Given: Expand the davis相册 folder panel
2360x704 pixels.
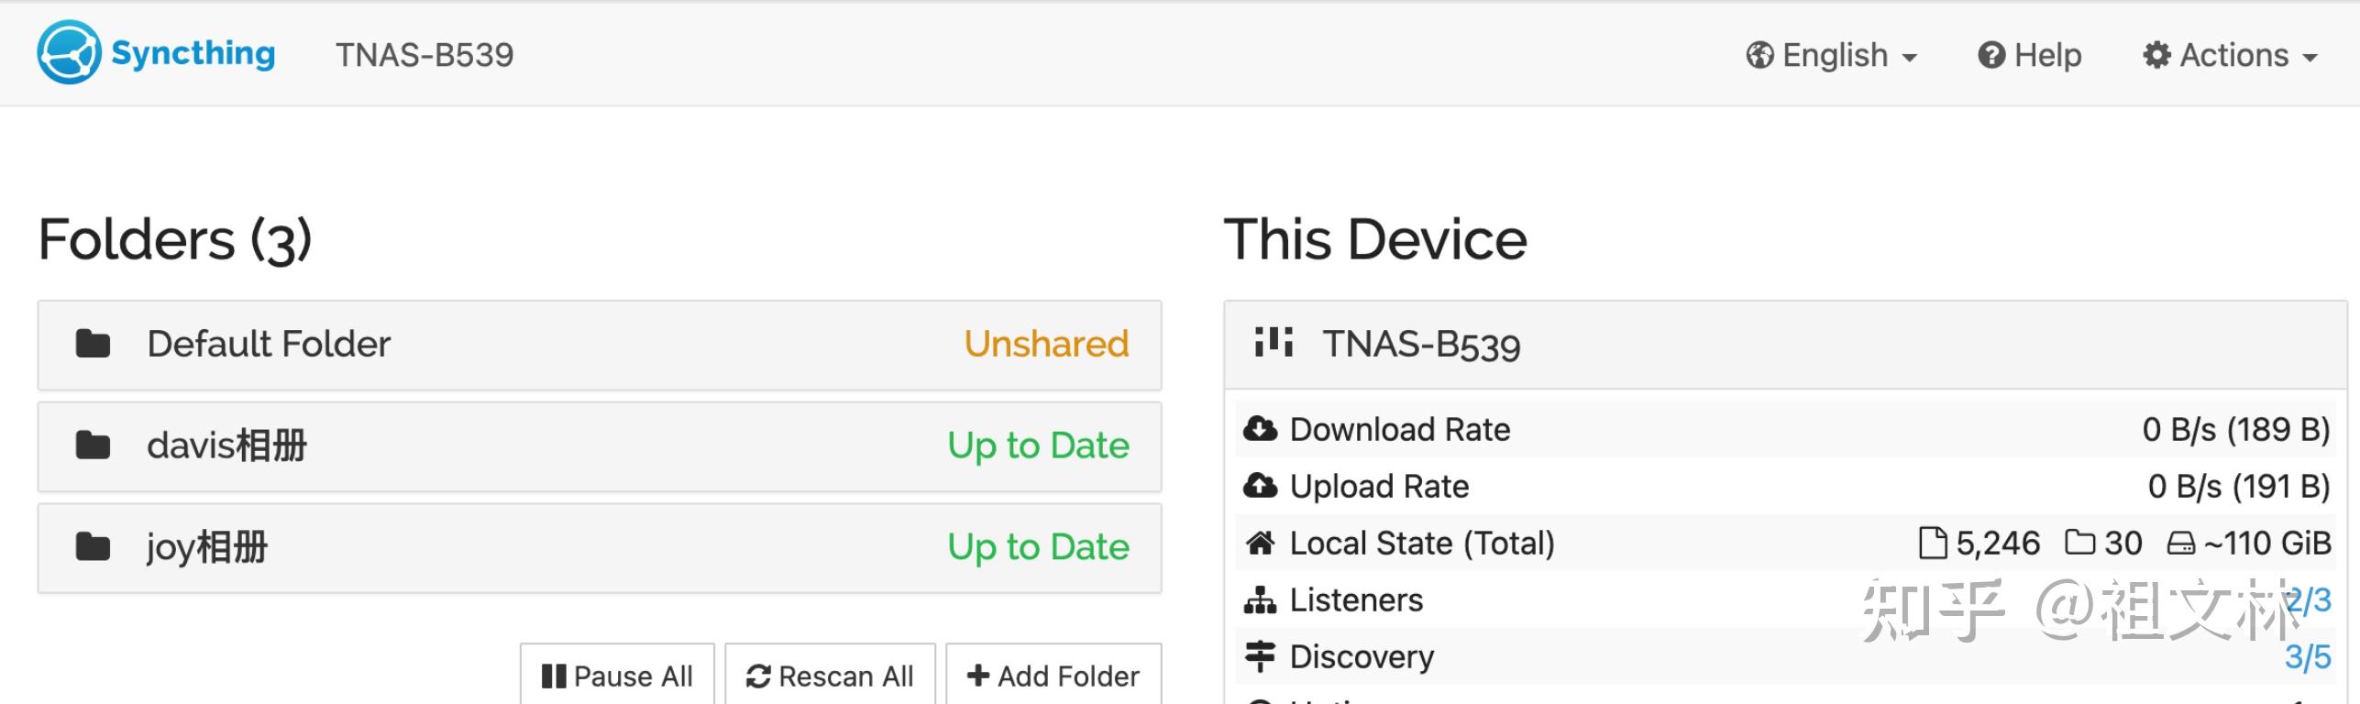Looking at the screenshot, I should [x=600, y=446].
